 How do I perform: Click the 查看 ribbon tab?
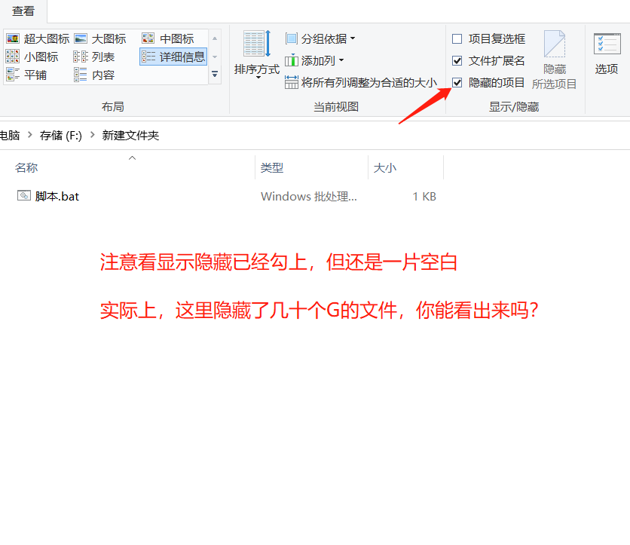pos(23,12)
